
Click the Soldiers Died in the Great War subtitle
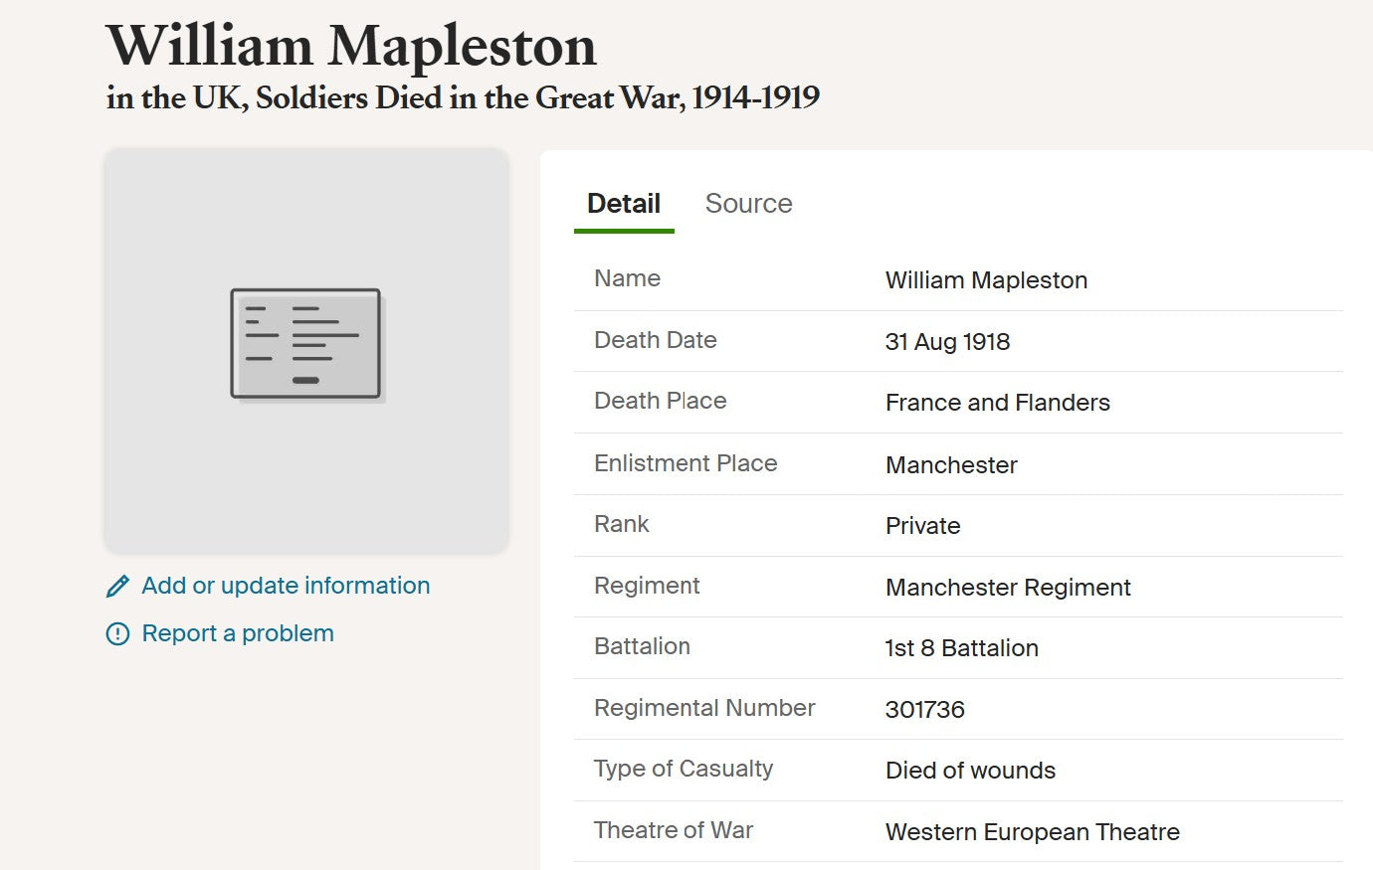tap(463, 97)
